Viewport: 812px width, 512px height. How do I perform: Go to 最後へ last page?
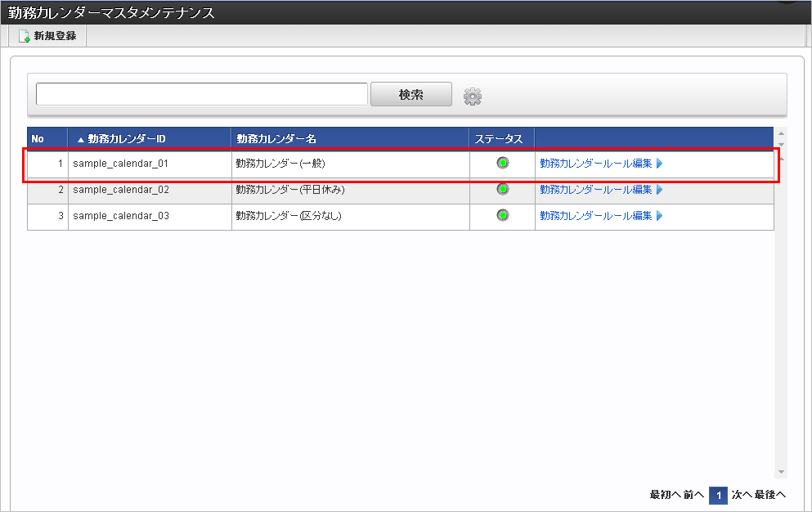[x=770, y=495]
